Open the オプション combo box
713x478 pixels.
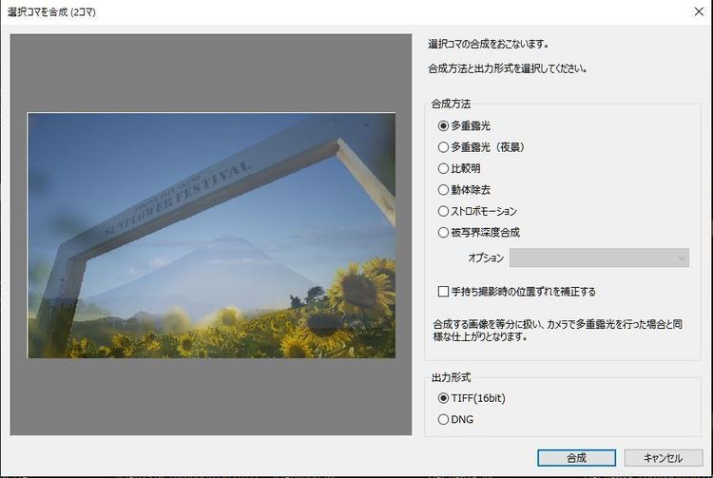point(598,258)
